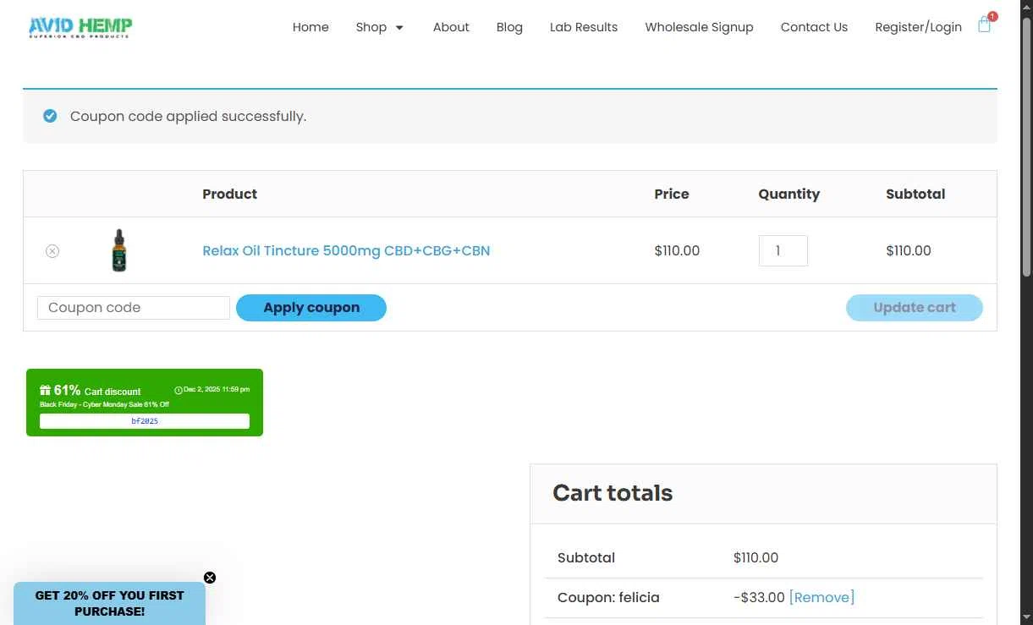The image size is (1033, 625).
Task: Open the Get 20% Off promo tab
Action: pos(109,603)
